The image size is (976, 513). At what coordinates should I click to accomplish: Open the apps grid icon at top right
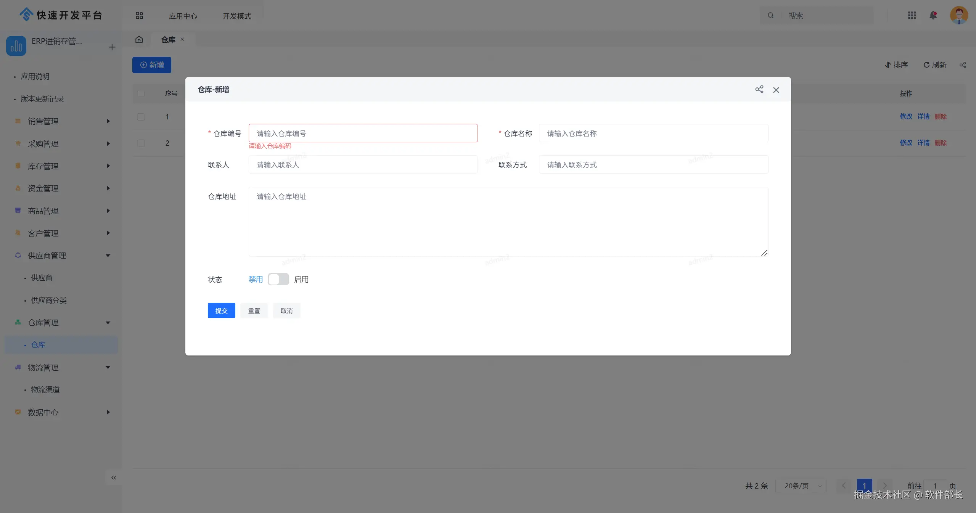tap(912, 15)
